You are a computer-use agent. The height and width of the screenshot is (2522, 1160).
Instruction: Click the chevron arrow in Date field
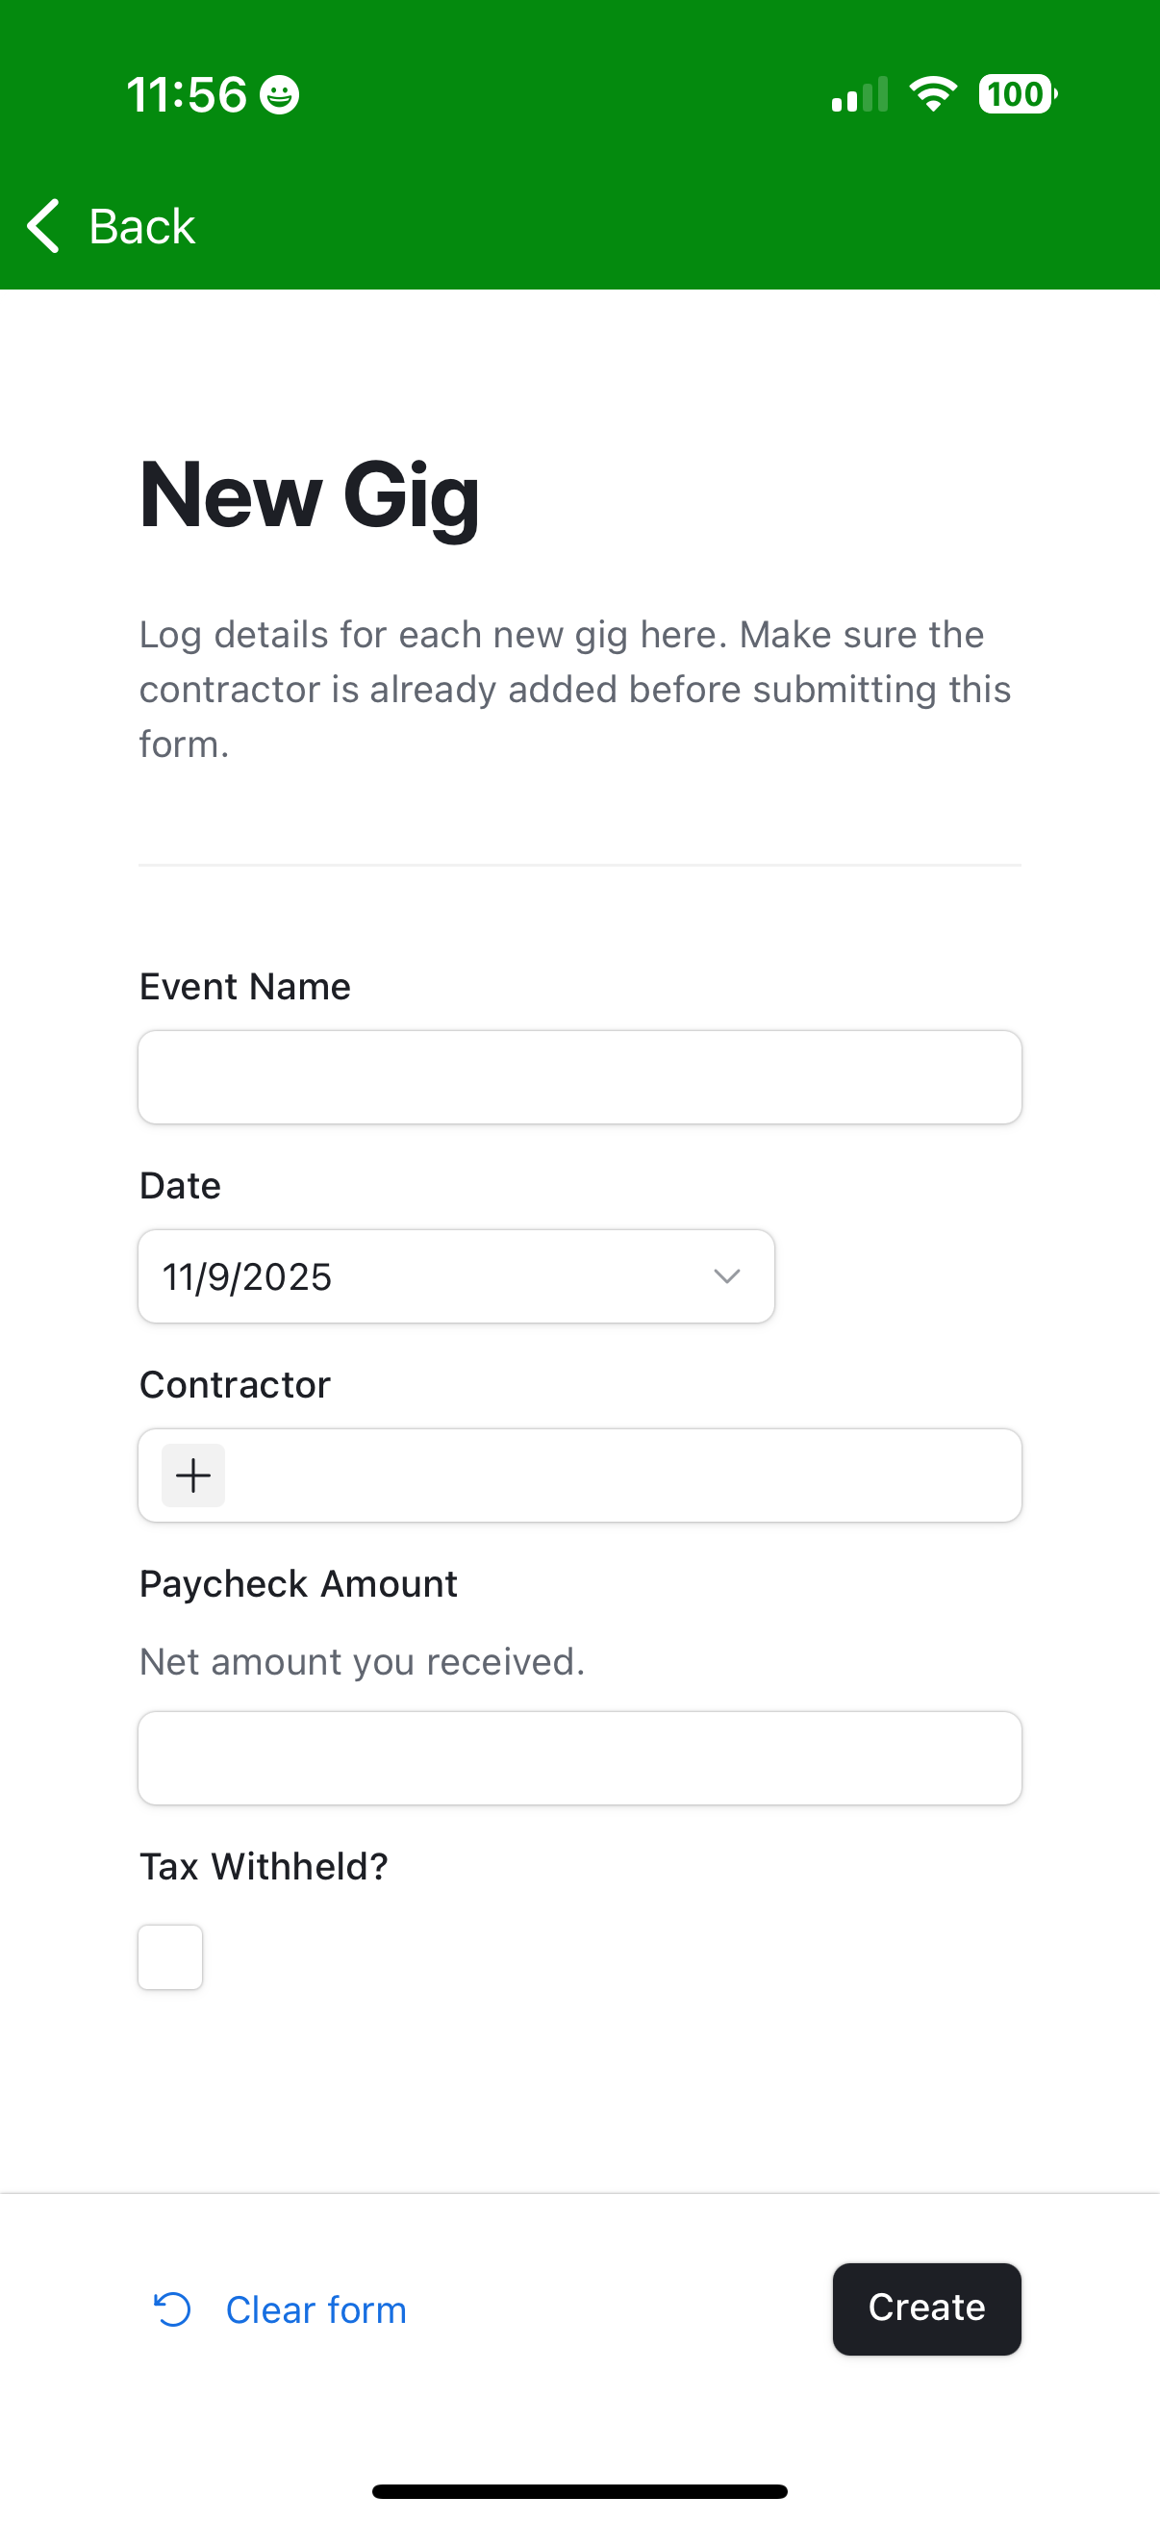(x=726, y=1276)
